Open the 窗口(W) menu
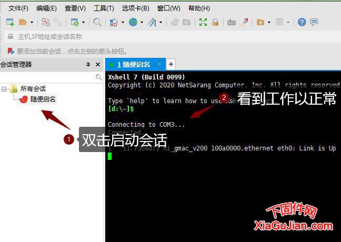Image resolution: width=341 pixels, height=242 pixels. pyautogui.click(x=169, y=8)
